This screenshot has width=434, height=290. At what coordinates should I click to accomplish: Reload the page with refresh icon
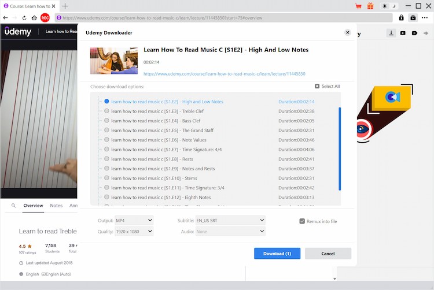pos(24,18)
